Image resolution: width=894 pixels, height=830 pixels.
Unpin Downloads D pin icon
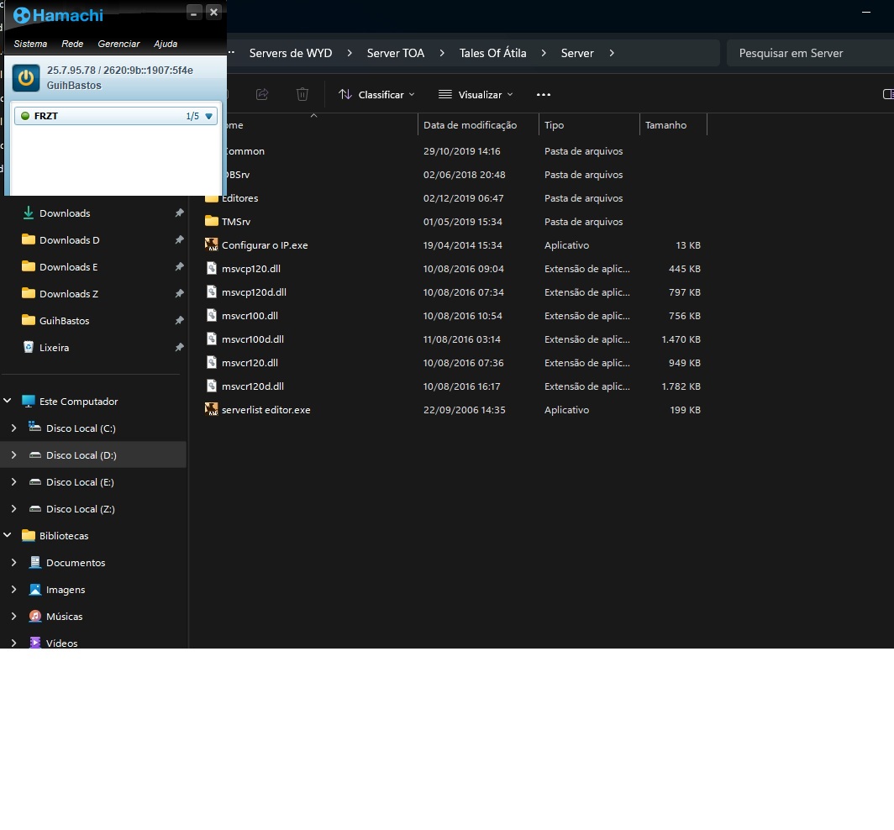coord(179,240)
